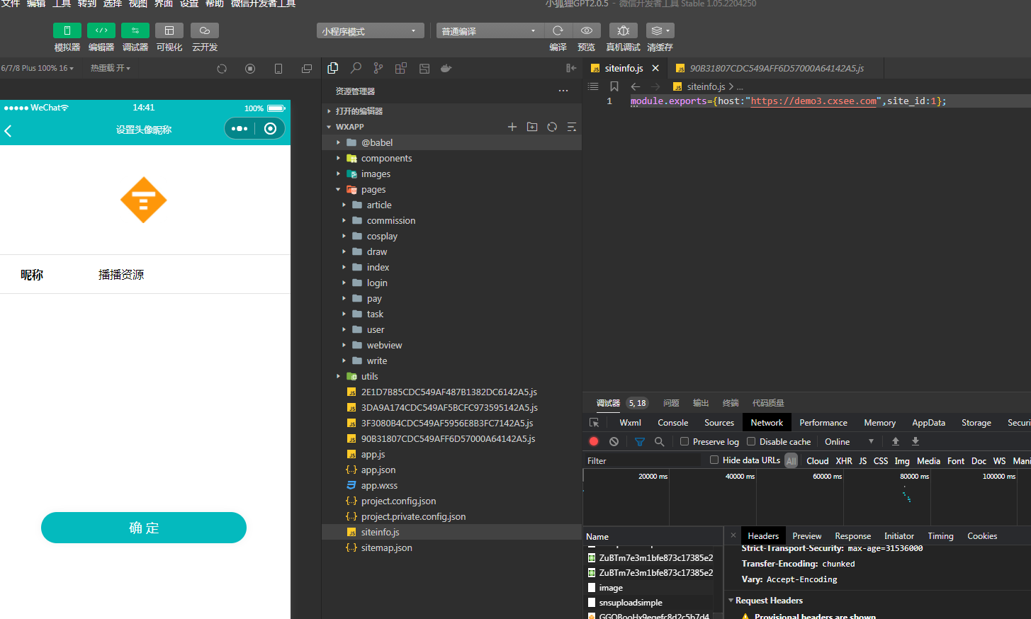Image resolution: width=1031 pixels, height=619 pixels.
Task: Click the compile refresh icon
Action: [x=558, y=30]
